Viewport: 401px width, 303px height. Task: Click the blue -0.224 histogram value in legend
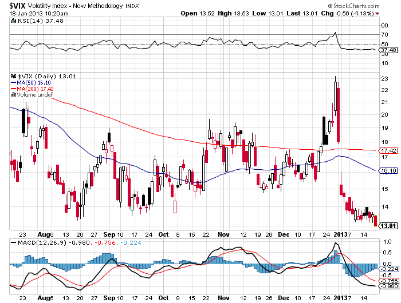pos(131,242)
